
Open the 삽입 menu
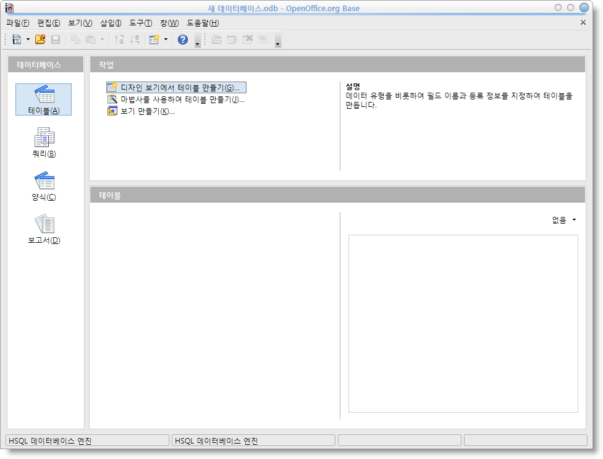click(111, 23)
